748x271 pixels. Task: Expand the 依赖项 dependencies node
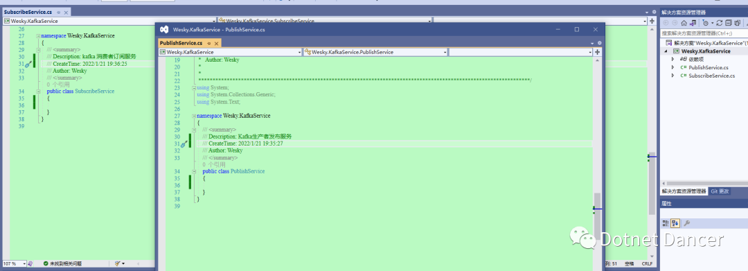coord(673,59)
